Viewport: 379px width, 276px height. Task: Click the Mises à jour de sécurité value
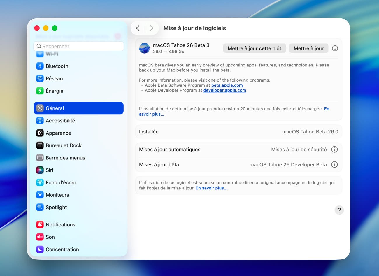point(299,150)
